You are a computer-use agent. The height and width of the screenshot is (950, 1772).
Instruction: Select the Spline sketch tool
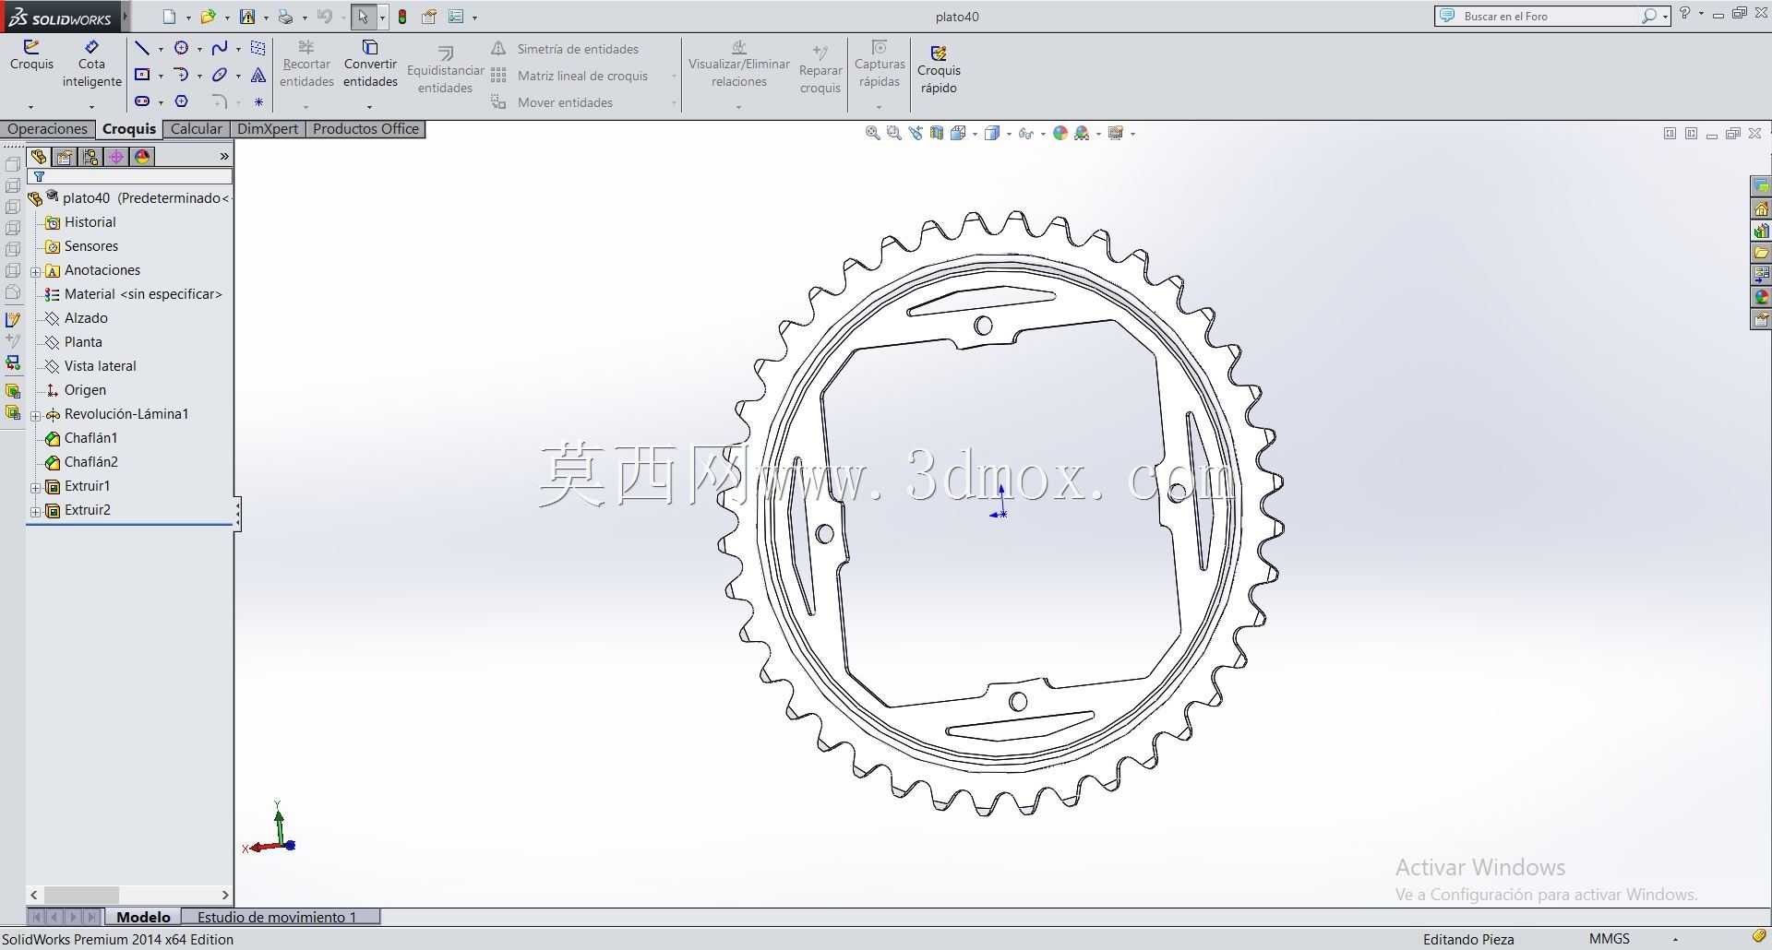[x=220, y=48]
